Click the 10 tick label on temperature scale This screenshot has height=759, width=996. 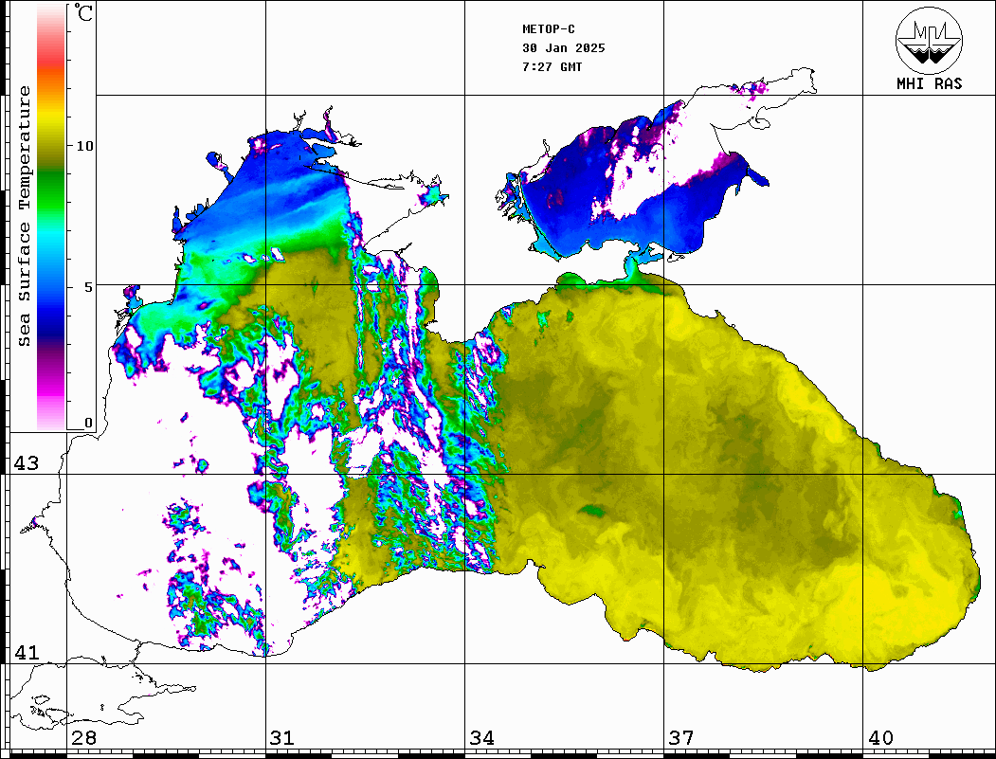[85, 146]
